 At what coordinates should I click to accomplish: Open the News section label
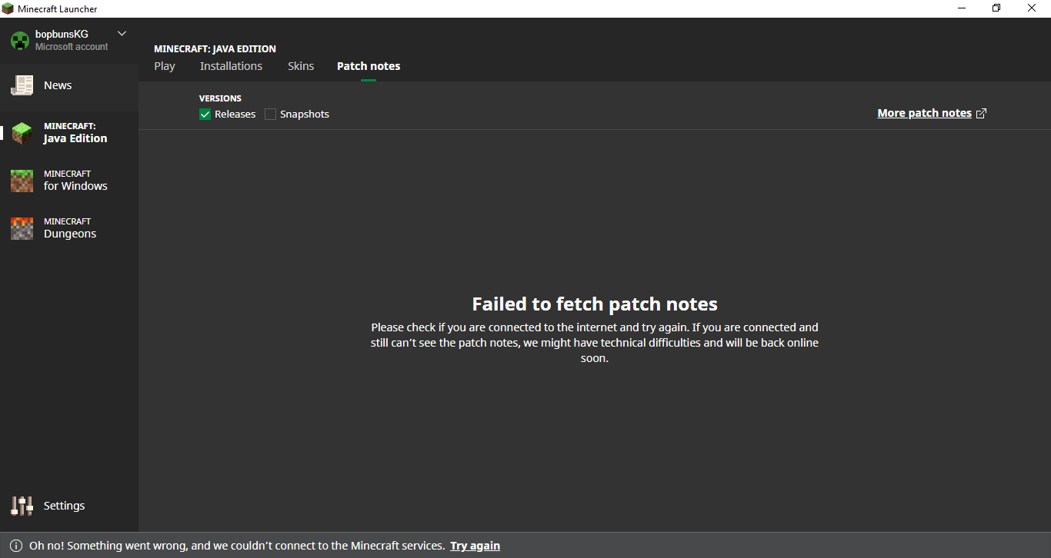tap(58, 85)
